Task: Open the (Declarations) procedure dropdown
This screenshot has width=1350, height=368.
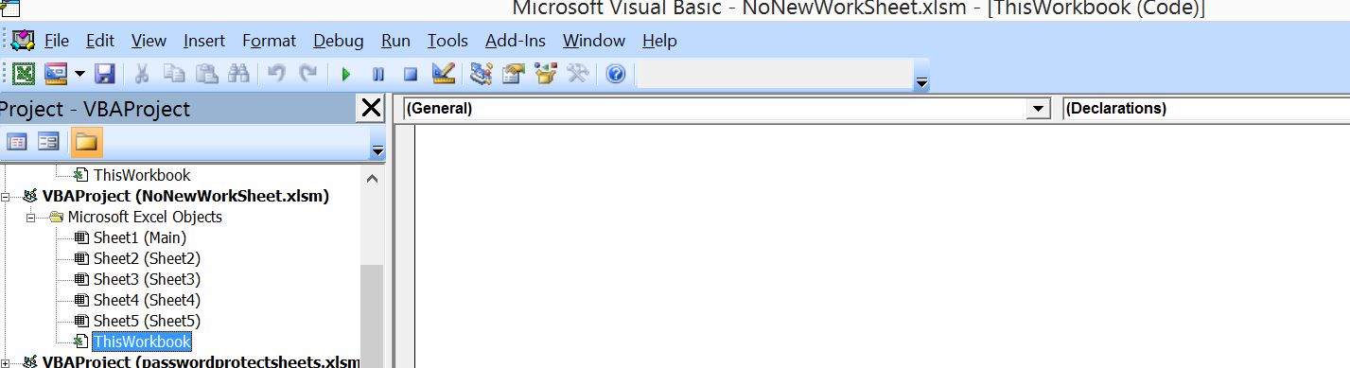Action: (1206, 109)
